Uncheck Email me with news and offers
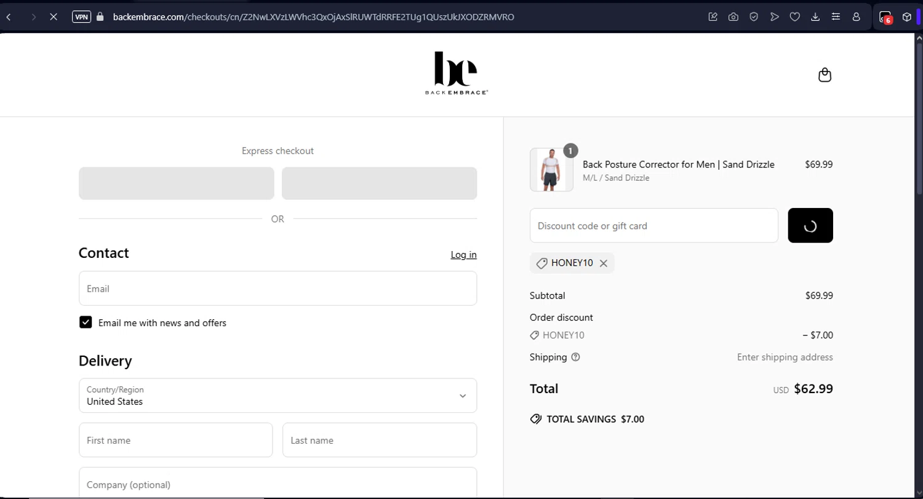 click(x=86, y=322)
